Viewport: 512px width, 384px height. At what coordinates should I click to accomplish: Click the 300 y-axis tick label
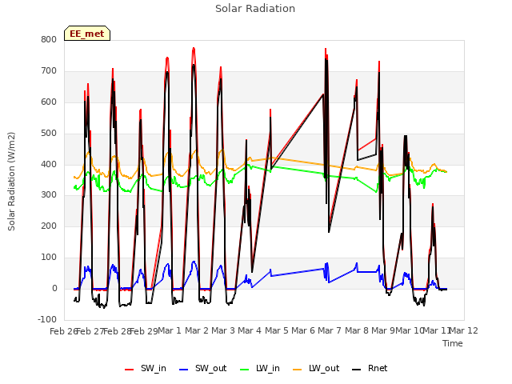49,195
